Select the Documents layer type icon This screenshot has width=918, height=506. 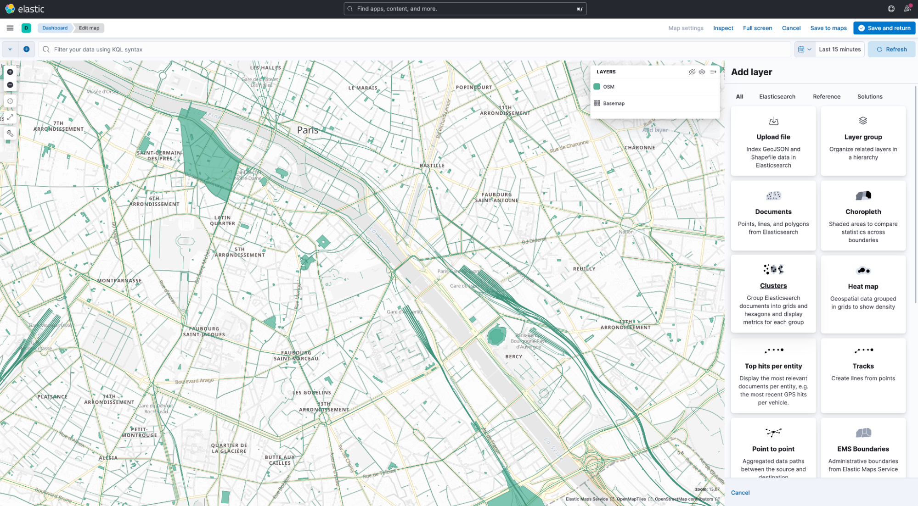click(x=773, y=195)
